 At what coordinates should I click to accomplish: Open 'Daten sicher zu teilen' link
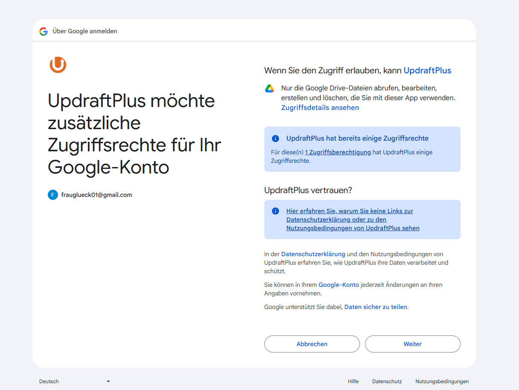pyautogui.click(x=376, y=307)
